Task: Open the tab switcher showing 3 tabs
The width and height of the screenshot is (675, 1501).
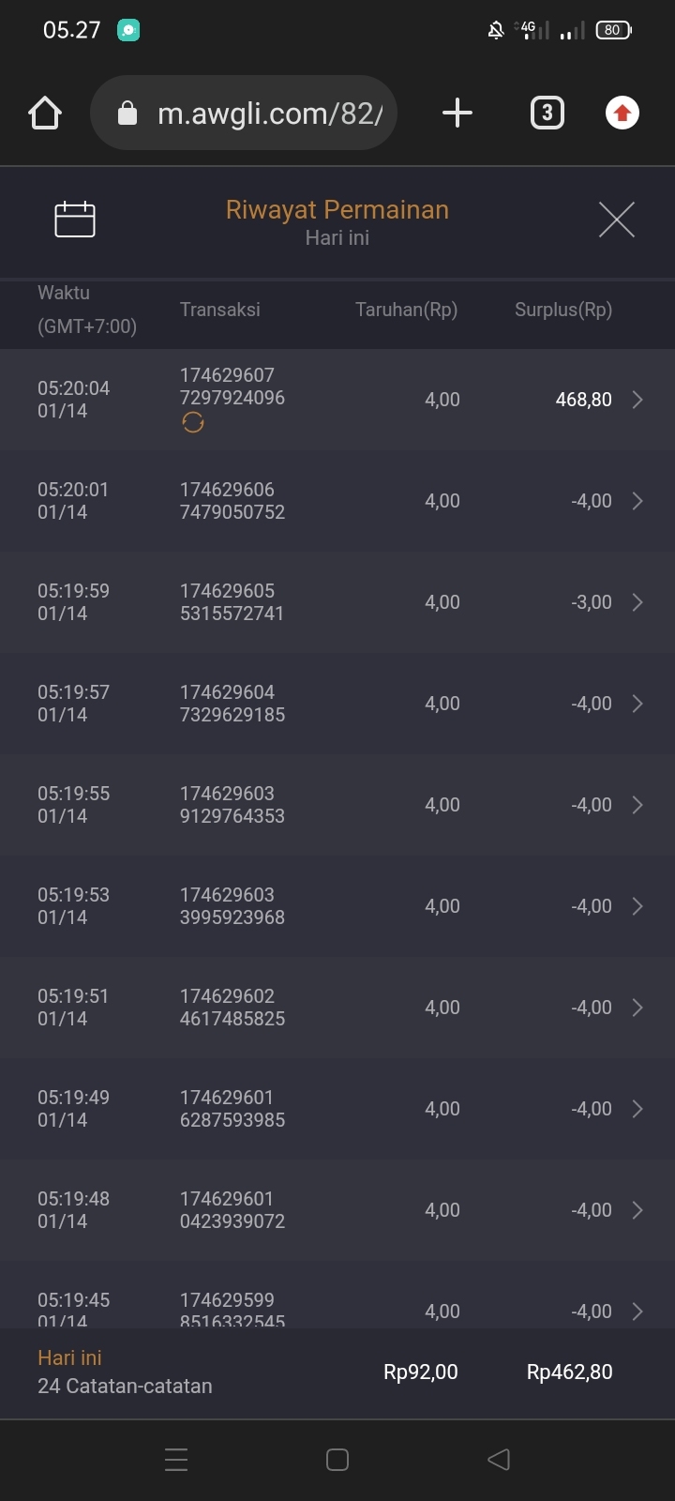Action: (547, 114)
